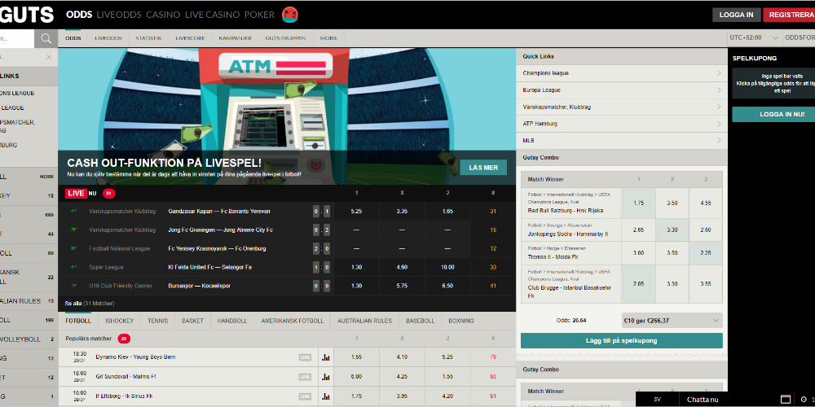Image resolution: width=815 pixels, height=407 pixels.
Task: Select odds 2.25 for Molde Fk
Action: click(706, 253)
